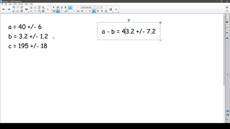
Task: Toggle the sidebar side using the double-arrow
Action: 227,75
